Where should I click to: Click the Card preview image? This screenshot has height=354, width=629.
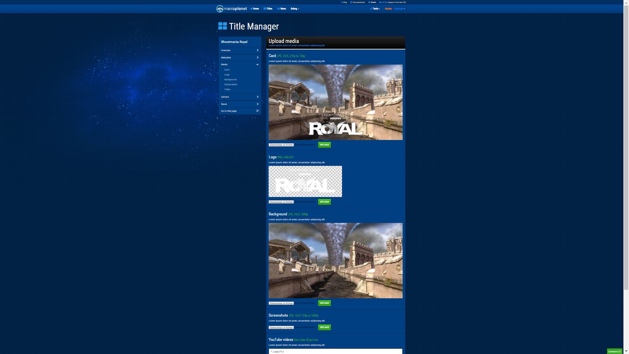[x=335, y=102]
